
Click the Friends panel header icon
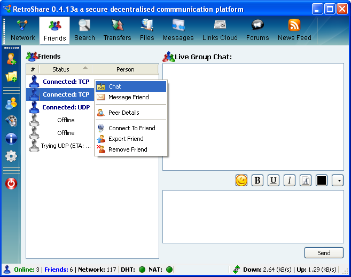[x=32, y=57]
